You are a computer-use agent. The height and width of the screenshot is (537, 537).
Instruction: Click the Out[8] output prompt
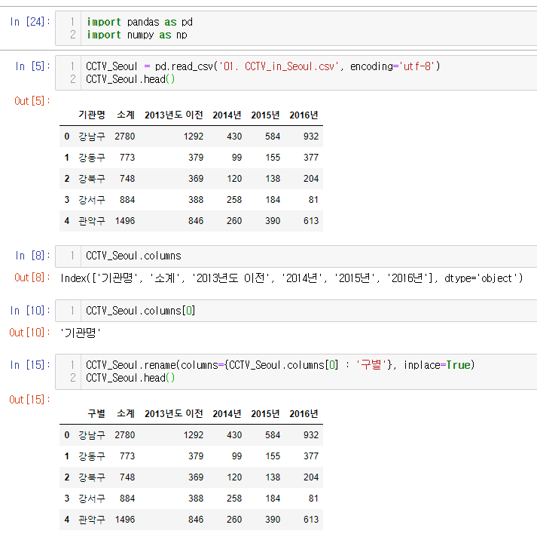pyautogui.click(x=30, y=278)
